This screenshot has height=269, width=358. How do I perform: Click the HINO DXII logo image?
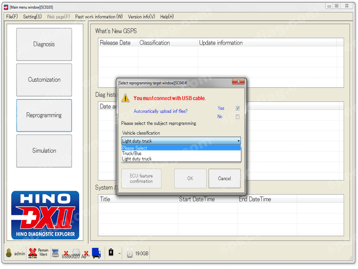click(45, 215)
